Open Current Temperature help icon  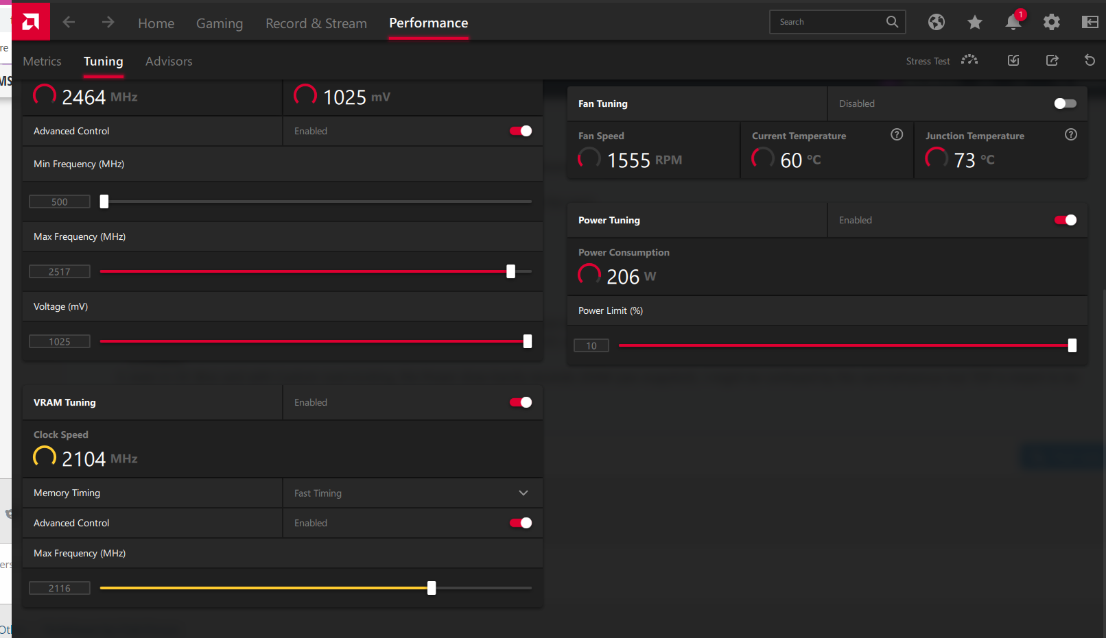(897, 134)
